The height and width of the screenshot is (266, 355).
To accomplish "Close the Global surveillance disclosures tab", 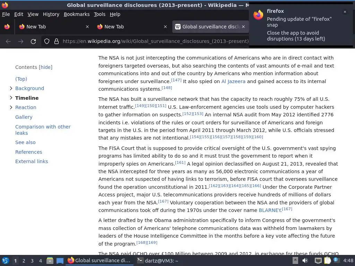I will coord(243,27).
